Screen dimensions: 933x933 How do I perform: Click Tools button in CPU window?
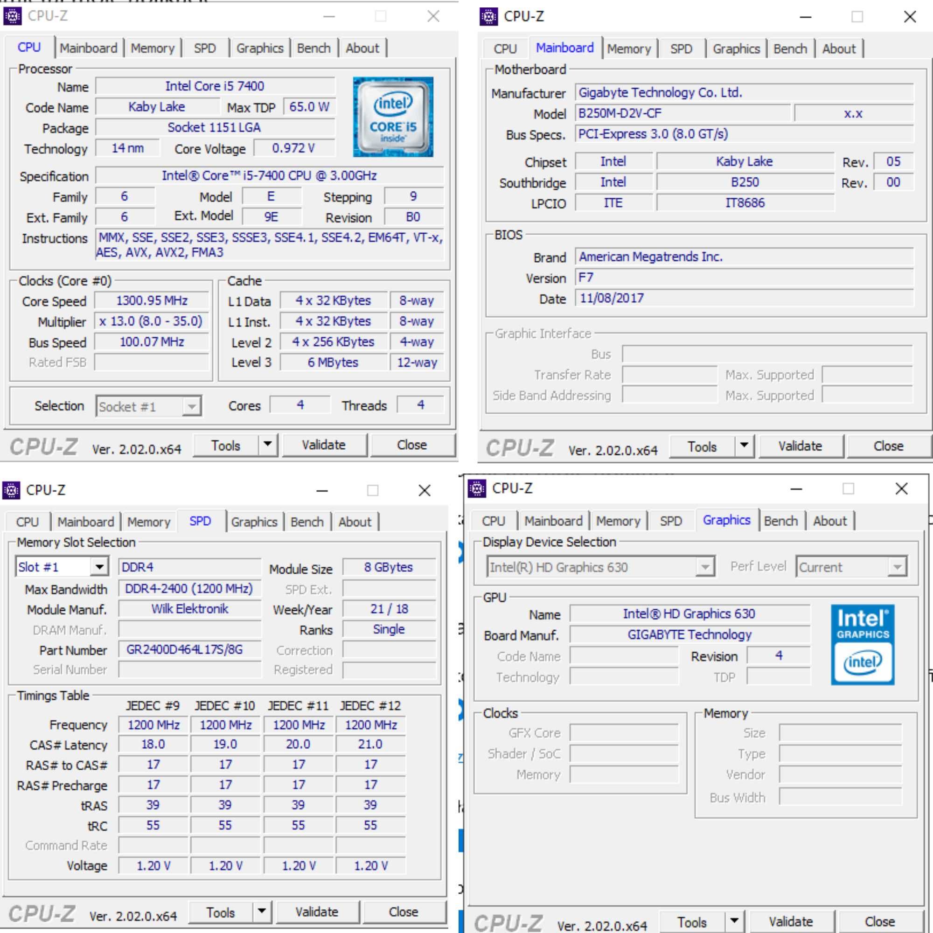point(226,445)
